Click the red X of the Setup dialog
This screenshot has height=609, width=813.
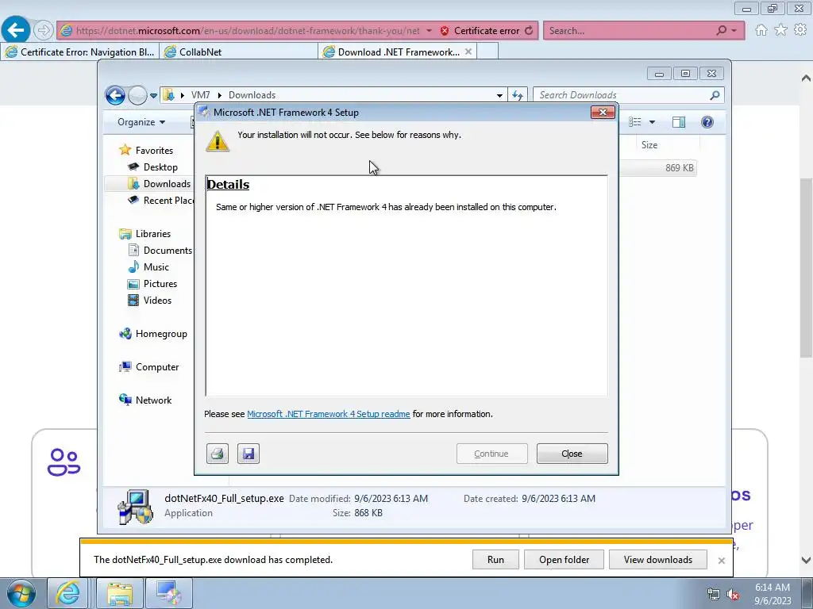(x=603, y=113)
